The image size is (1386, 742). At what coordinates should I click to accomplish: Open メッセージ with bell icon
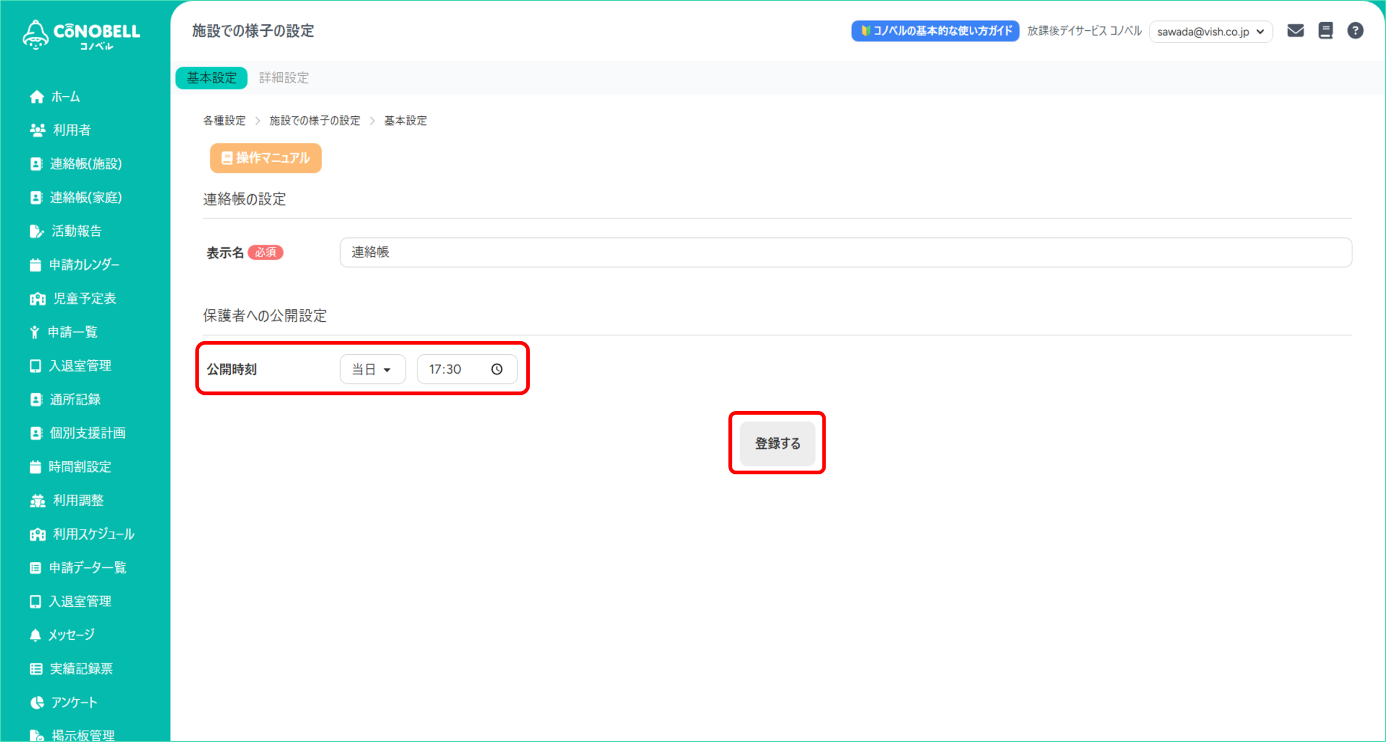pos(36,635)
